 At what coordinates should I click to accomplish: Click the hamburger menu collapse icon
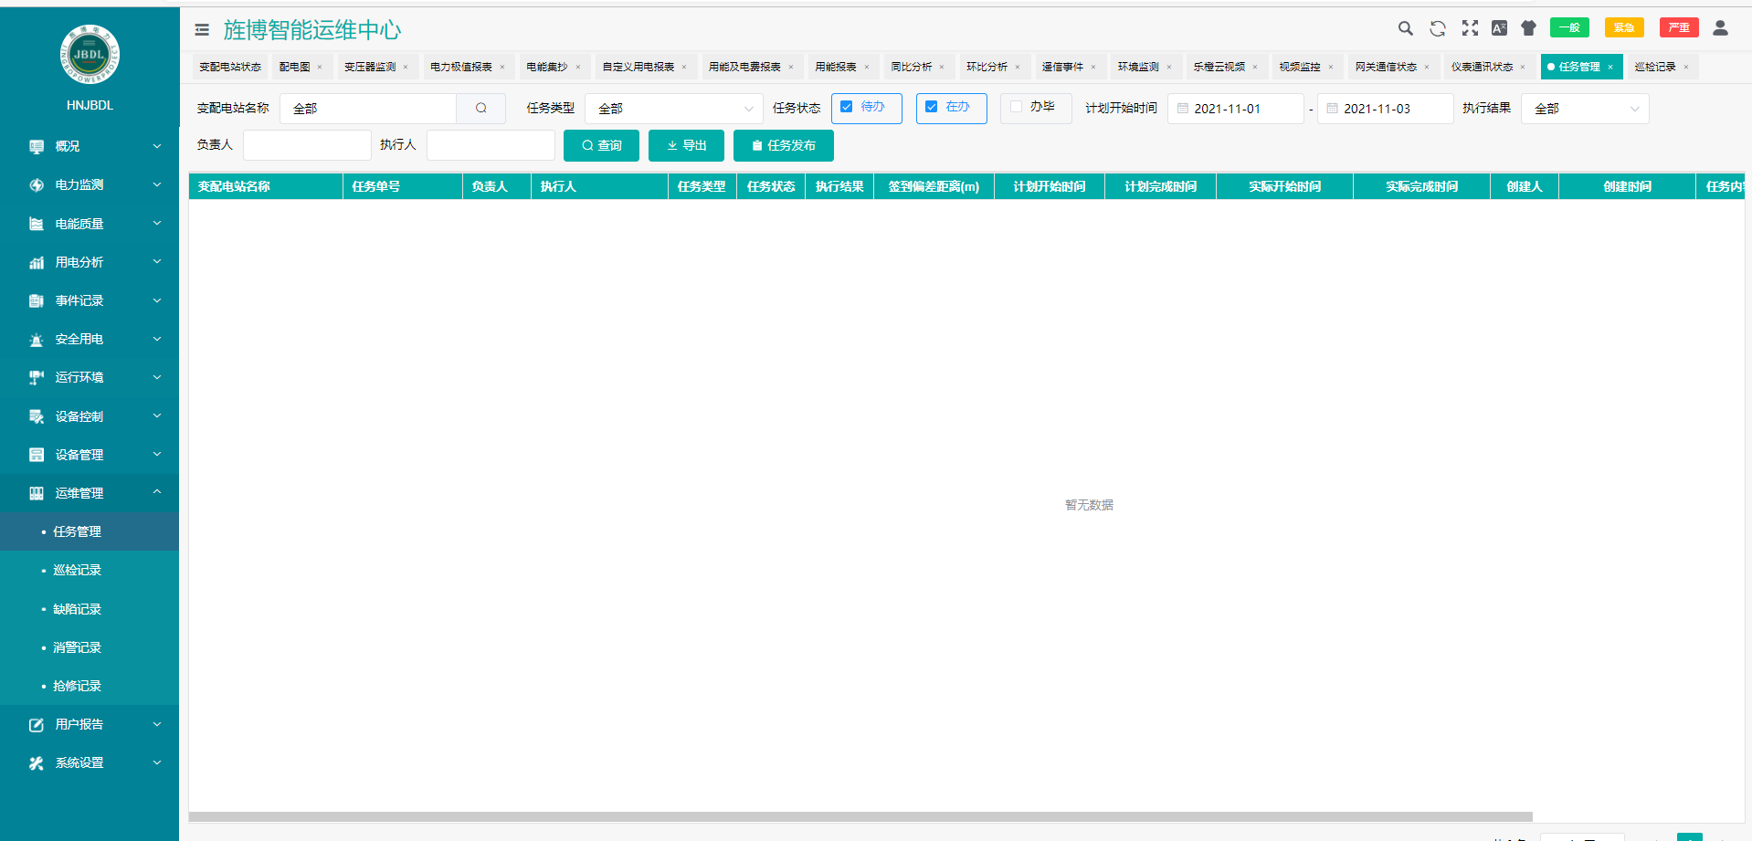[x=202, y=30]
